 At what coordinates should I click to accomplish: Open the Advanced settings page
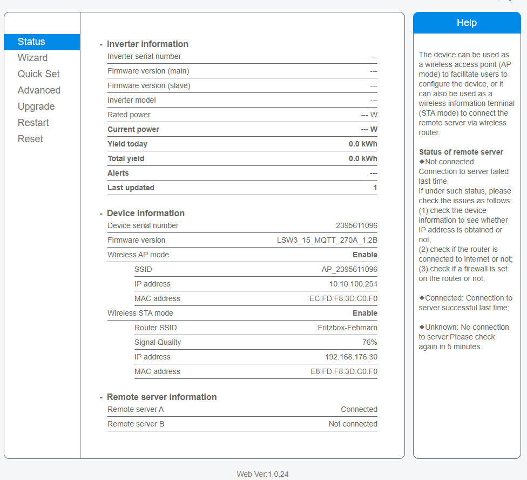point(39,90)
